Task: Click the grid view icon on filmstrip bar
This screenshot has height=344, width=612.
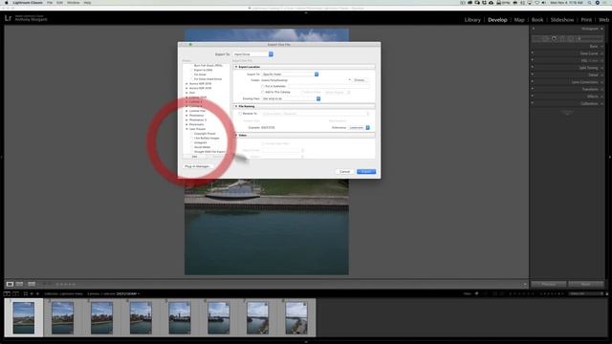Action: 26,293
